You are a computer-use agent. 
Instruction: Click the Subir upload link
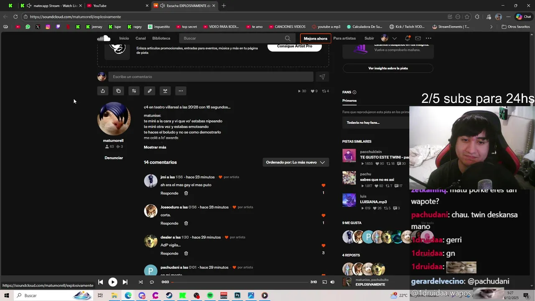pos(369,38)
